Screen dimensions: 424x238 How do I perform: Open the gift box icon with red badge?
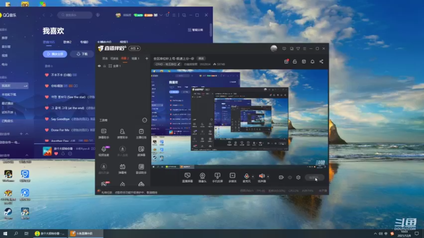coord(286,61)
